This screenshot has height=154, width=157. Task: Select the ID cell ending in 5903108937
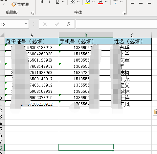(x=32, y=91)
